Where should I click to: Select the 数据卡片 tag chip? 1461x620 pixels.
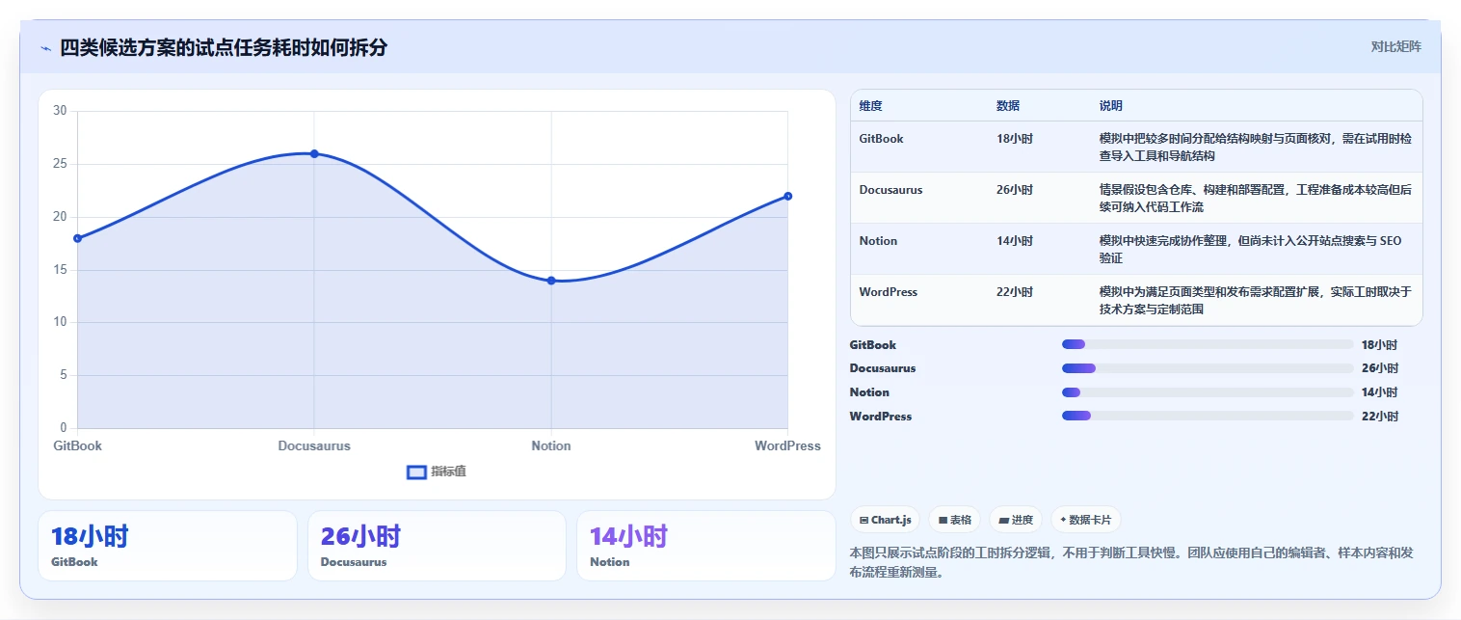pyautogui.click(x=1085, y=520)
